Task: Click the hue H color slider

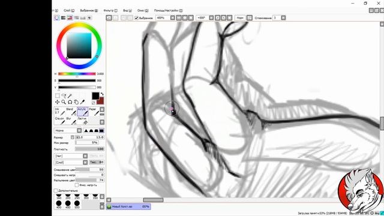Action: tap(77, 74)
